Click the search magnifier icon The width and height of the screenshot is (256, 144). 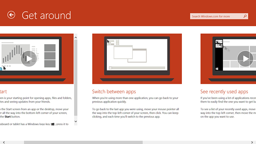click(245, 16)
